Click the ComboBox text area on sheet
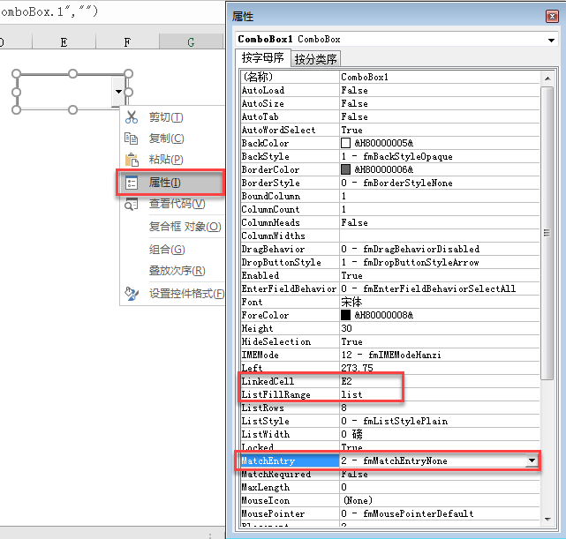 [x=65, y=92]
